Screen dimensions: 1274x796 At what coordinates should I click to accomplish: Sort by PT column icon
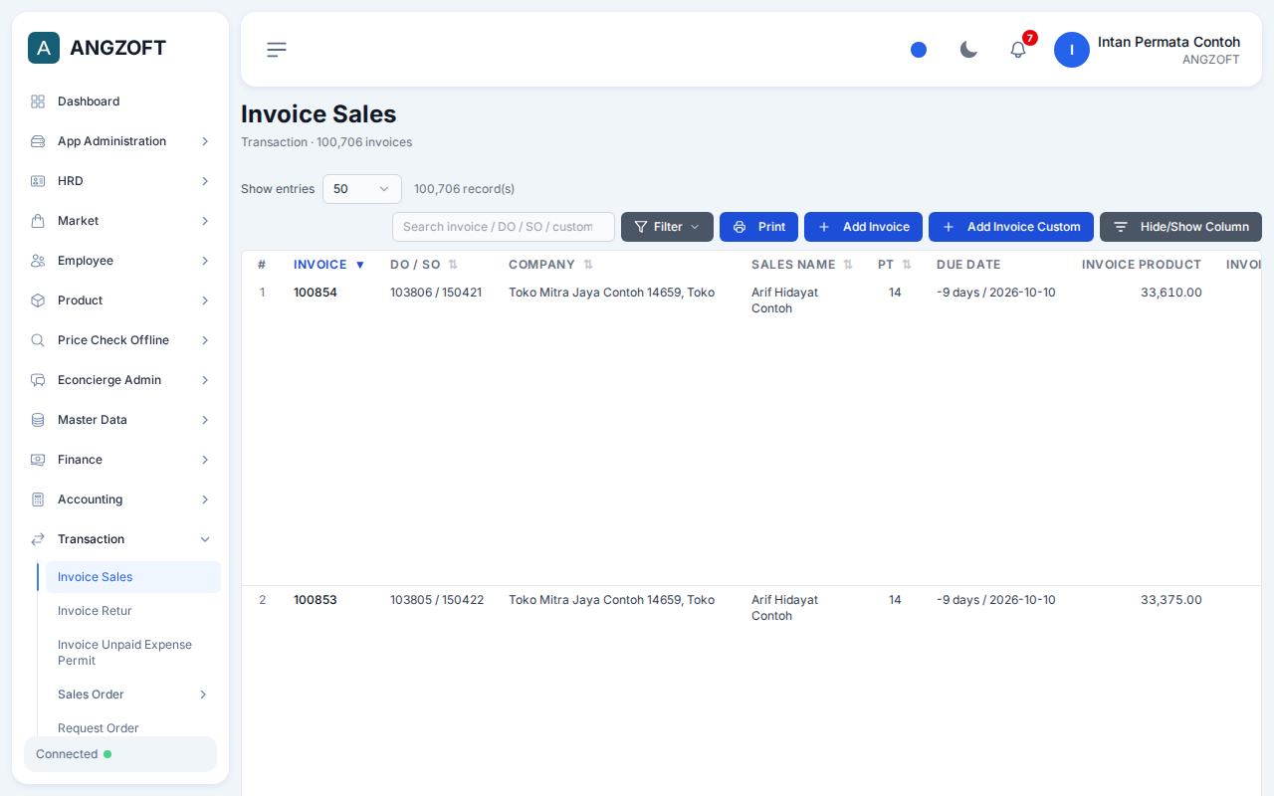[907, 265]
